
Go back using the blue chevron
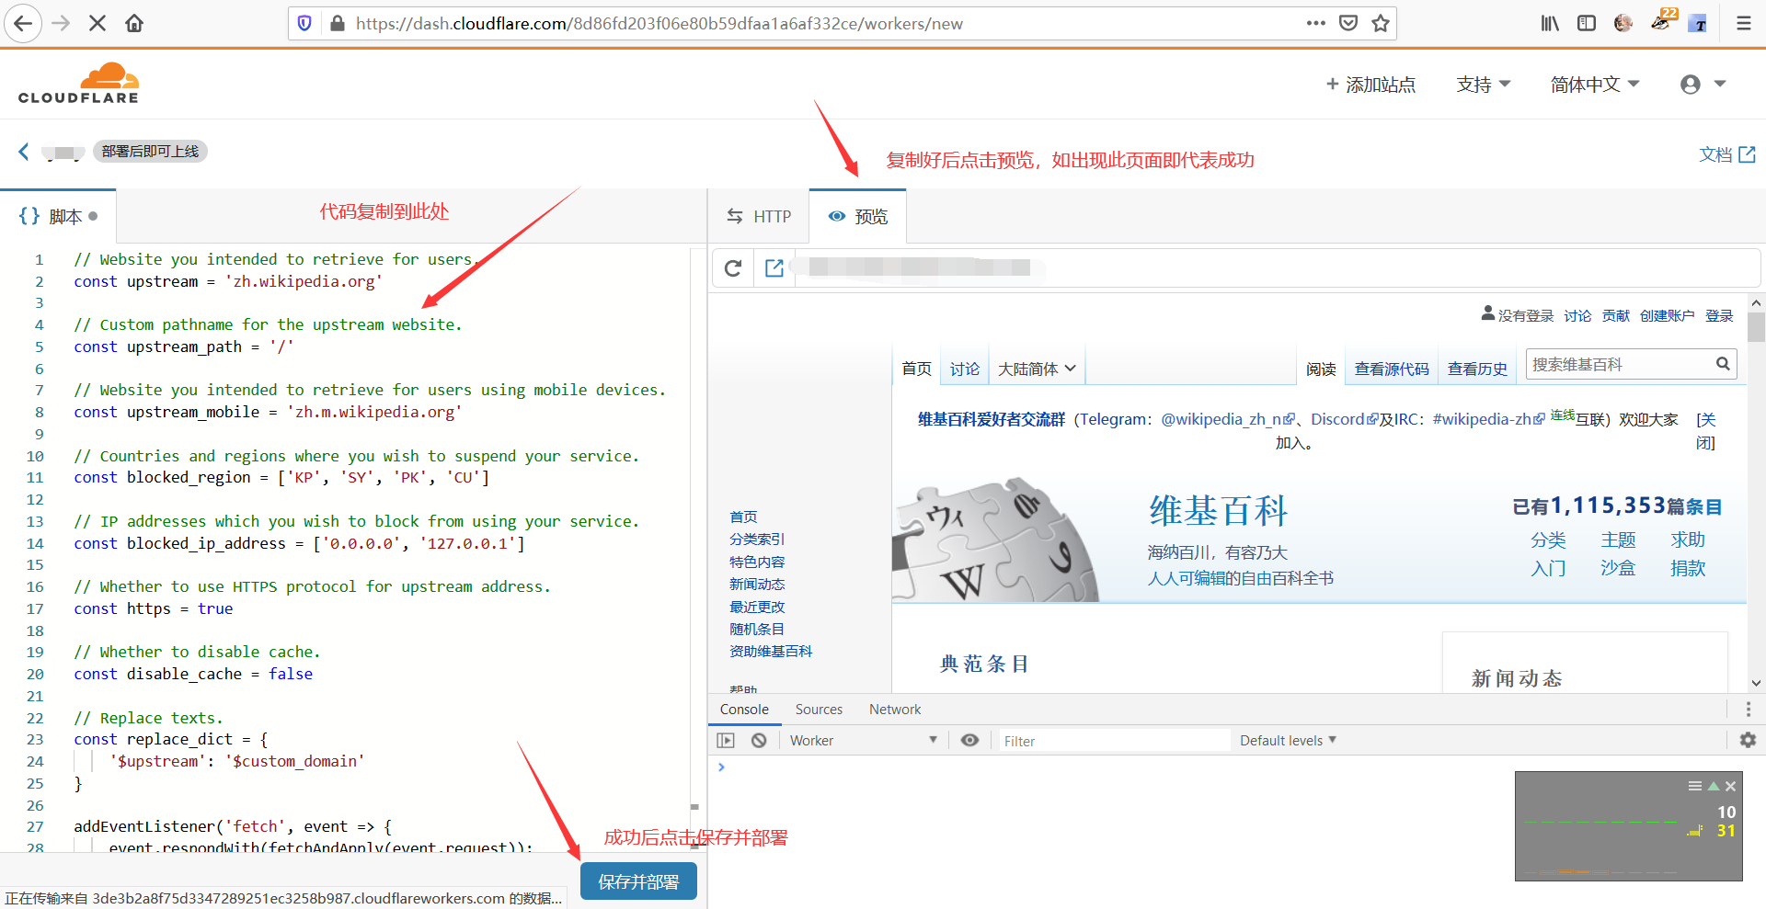24,152
